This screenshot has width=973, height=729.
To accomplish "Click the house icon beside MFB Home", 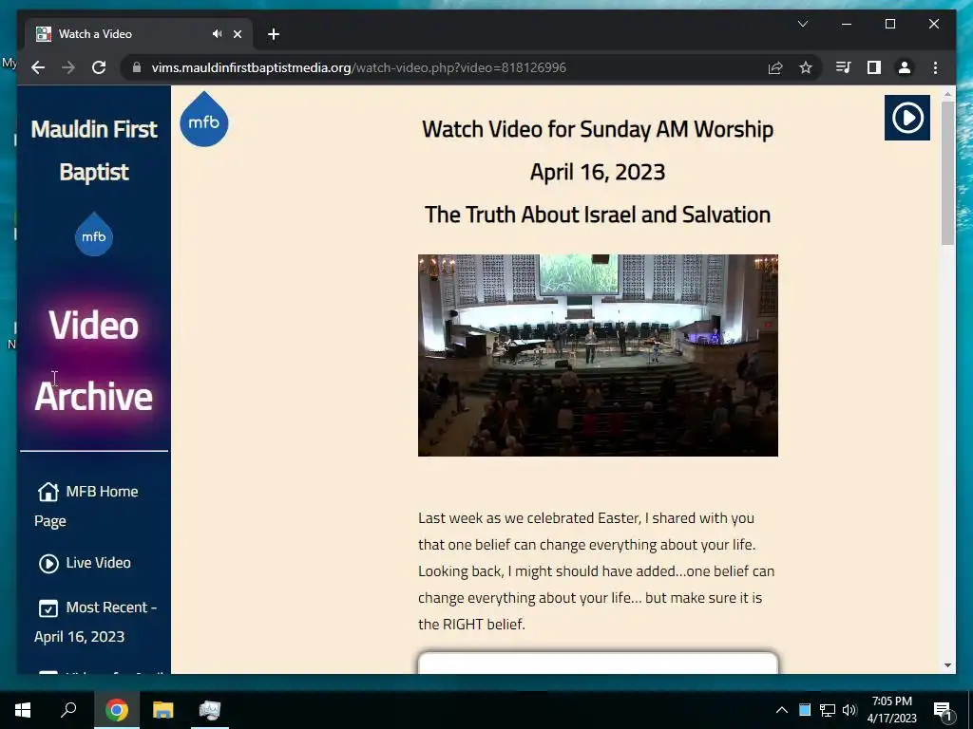I will tap(48, 492).
